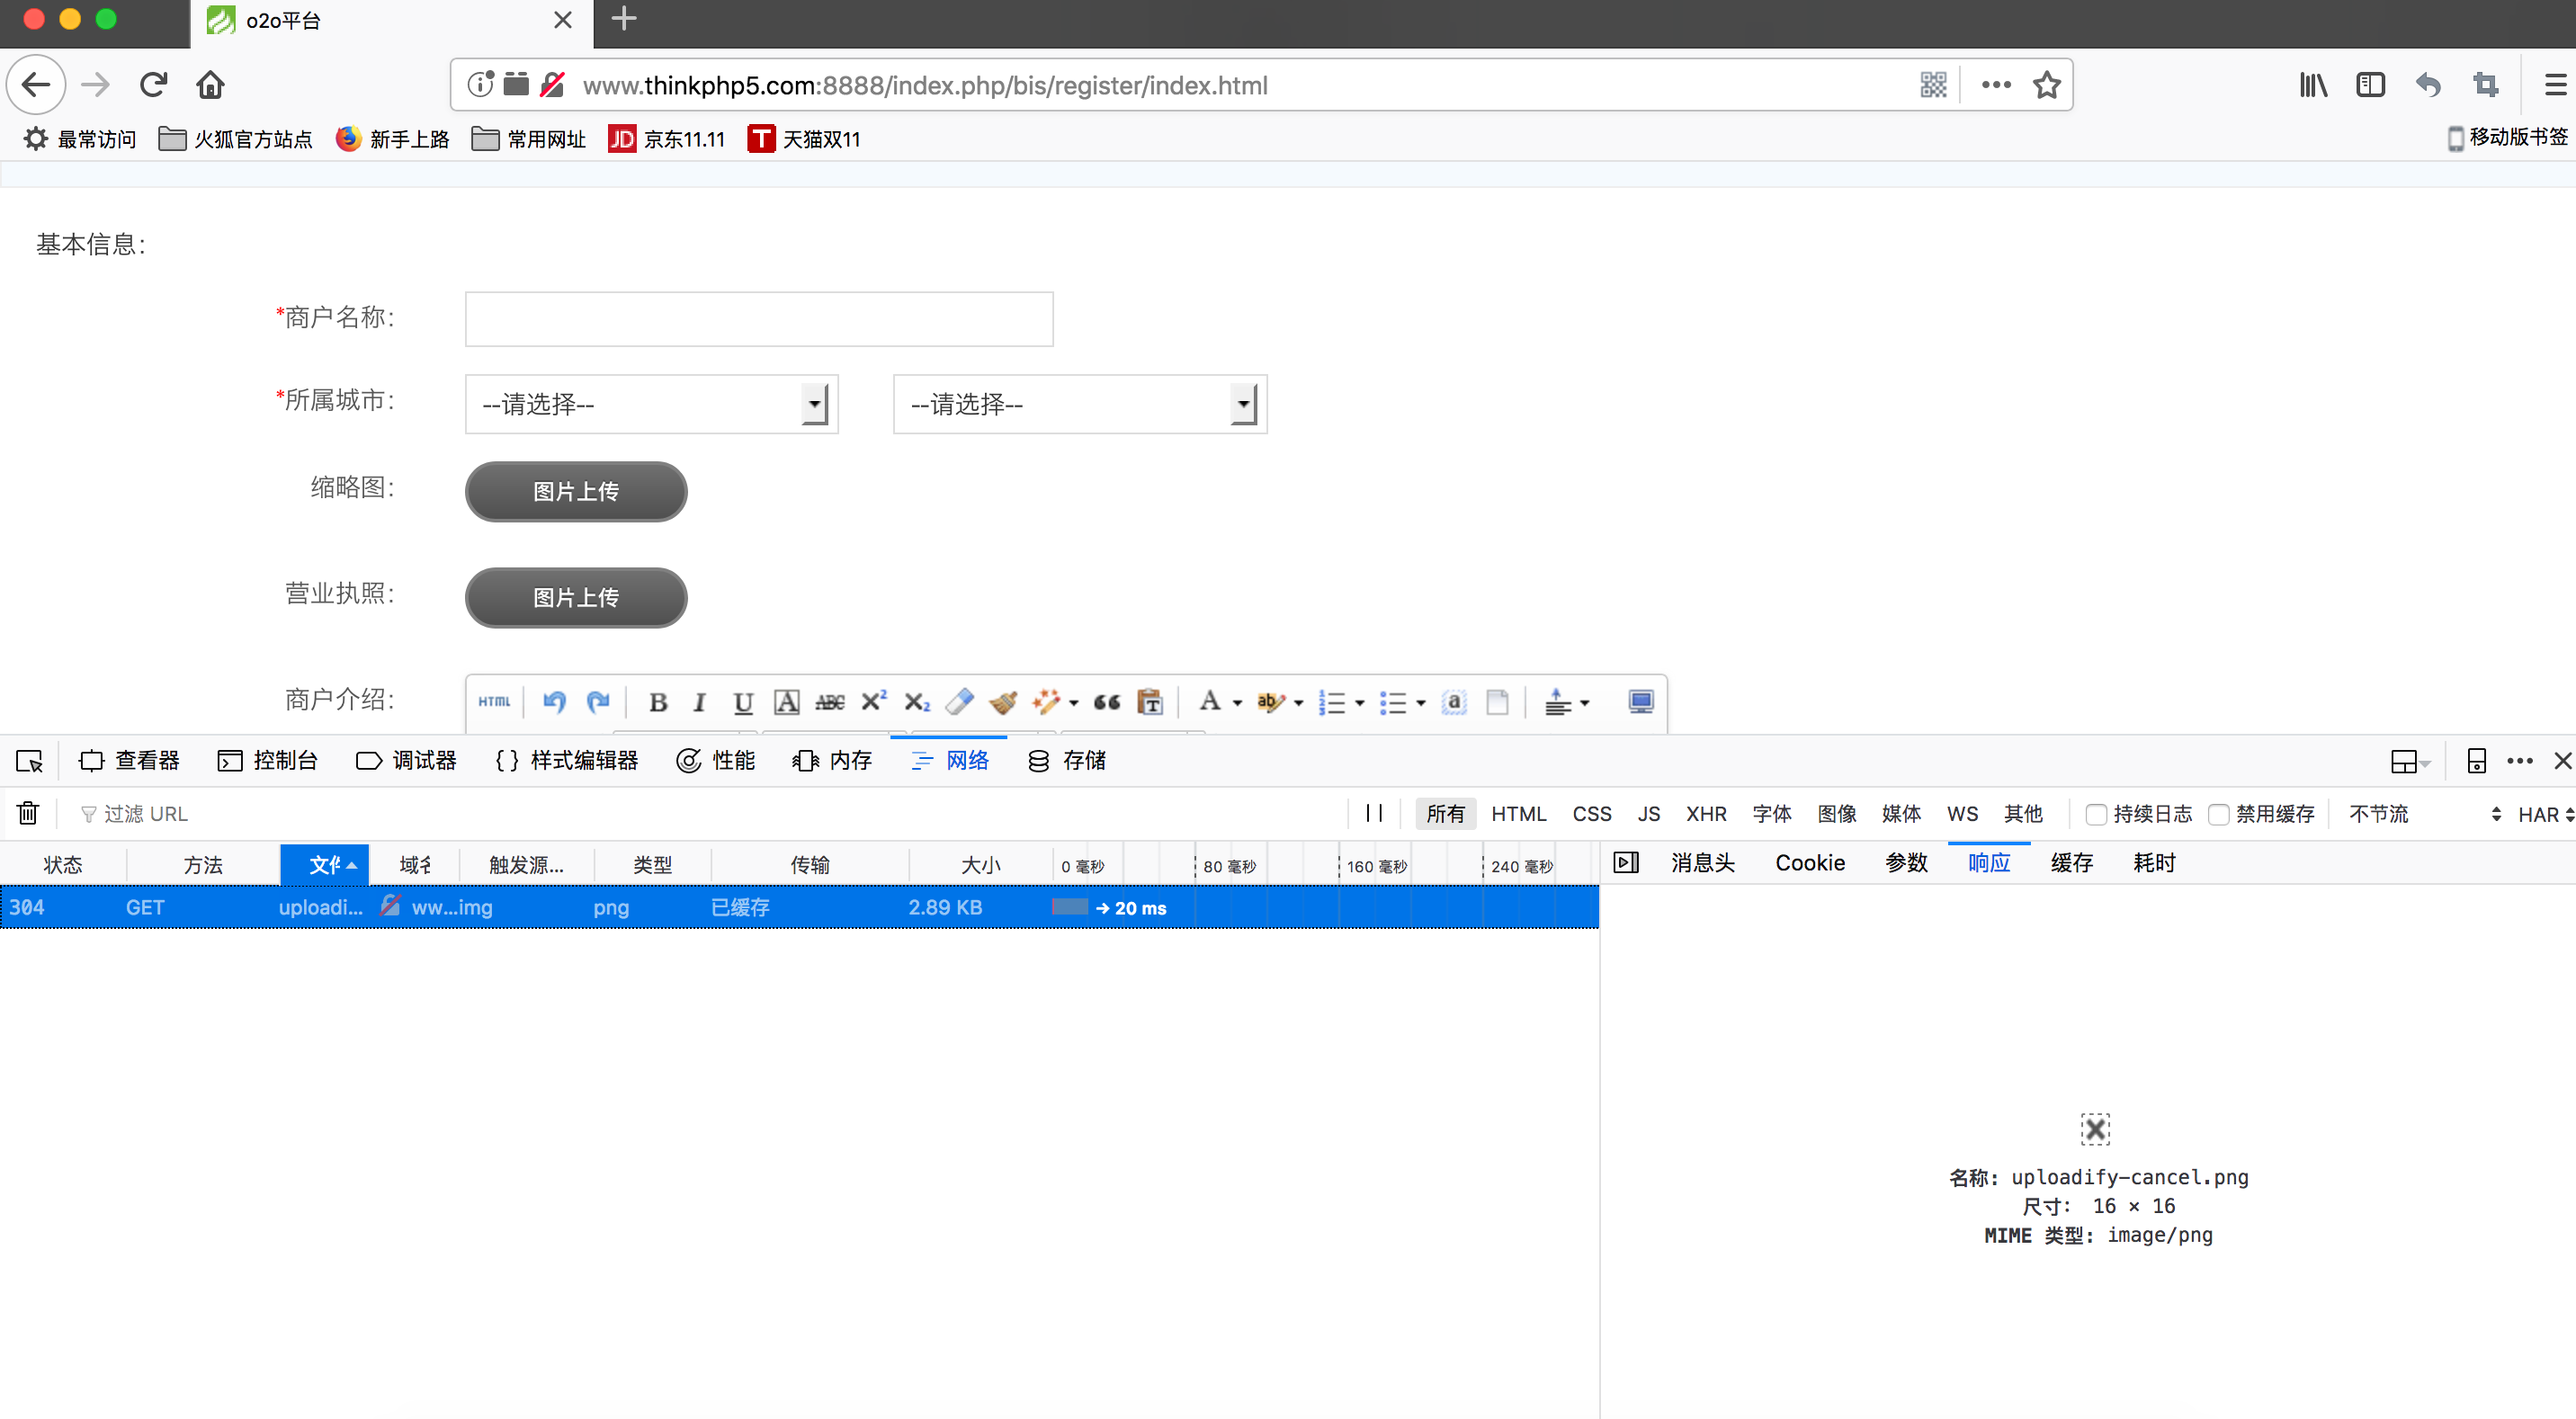Expand the font color dropdown arrow

point(1237,703)
